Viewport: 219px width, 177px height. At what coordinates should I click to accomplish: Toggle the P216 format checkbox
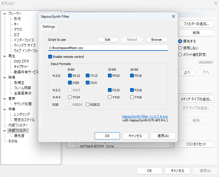[x=132, y=90]
